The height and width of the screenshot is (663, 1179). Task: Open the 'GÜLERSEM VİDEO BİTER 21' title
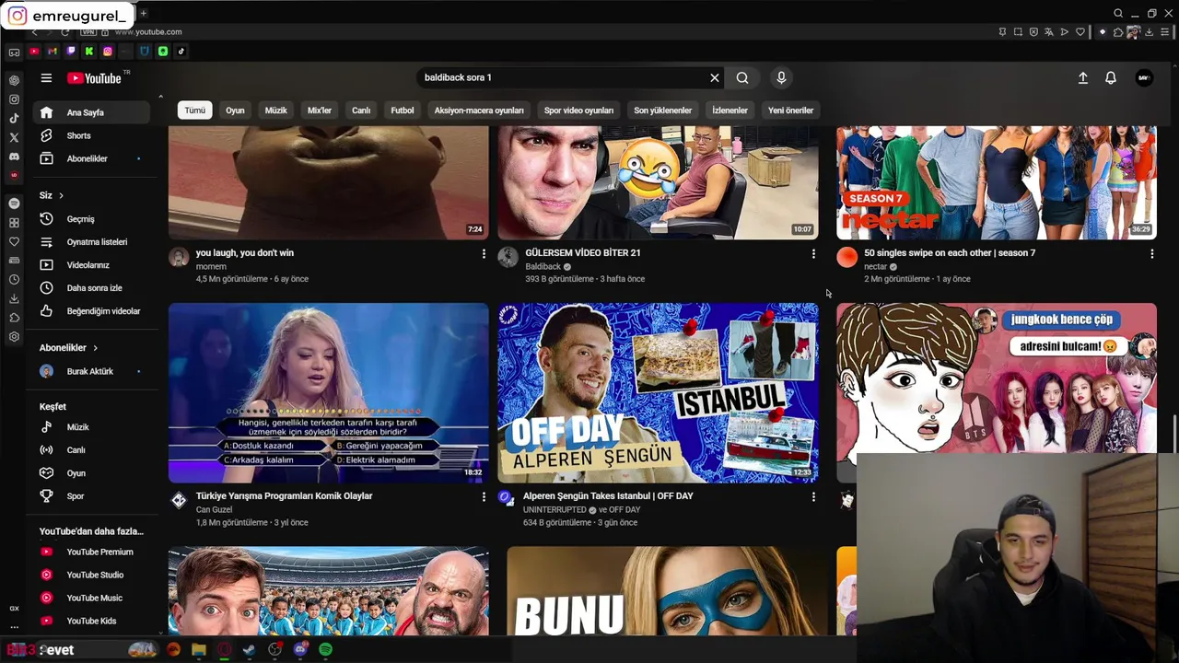click(x=583, y=252)
